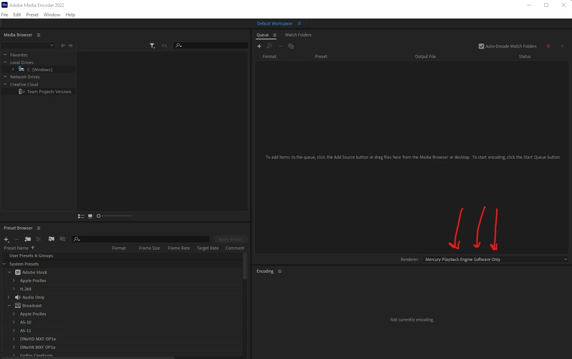The width and height of the screenshot is (572, 359).
Task: Click the Import Presets icon
Action: [x=52, y=239]
